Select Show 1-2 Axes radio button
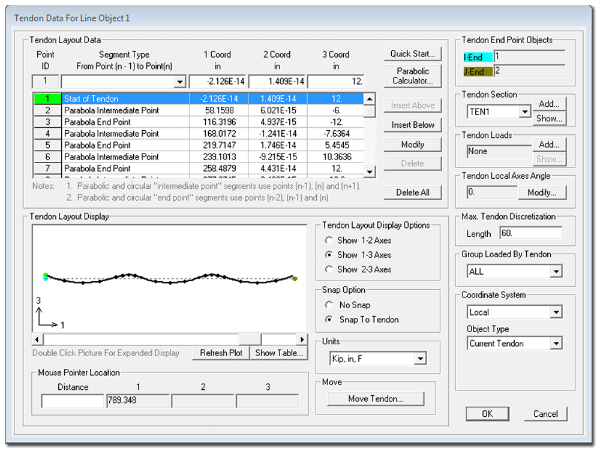Viewport: 600px width, 451px height. pyautogui.click(x=328, y=240)
